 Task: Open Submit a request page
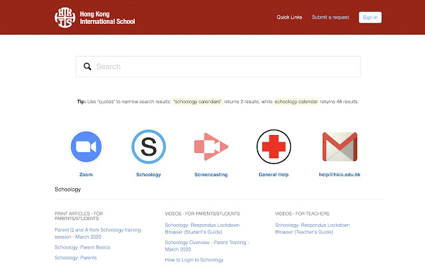point(331,17)
